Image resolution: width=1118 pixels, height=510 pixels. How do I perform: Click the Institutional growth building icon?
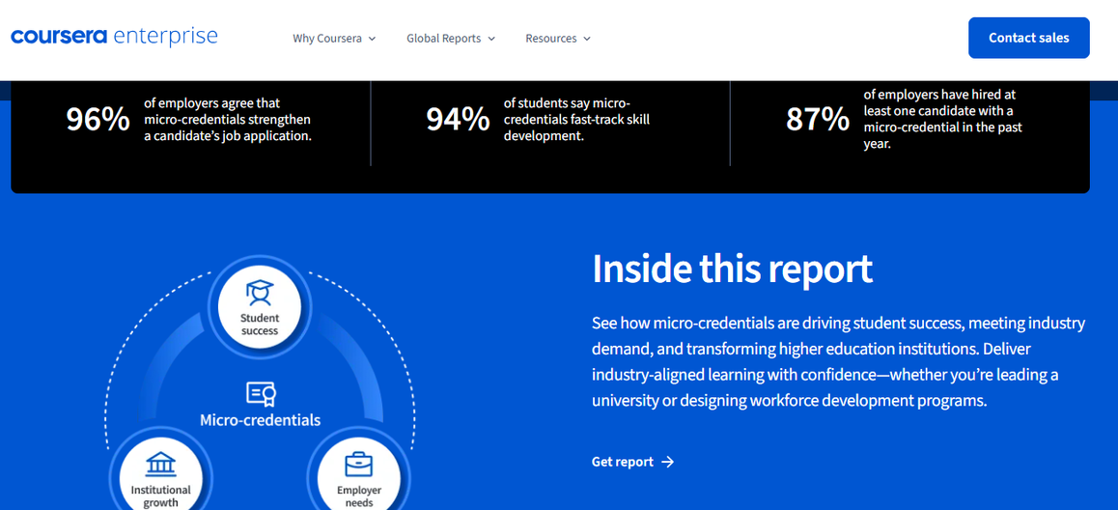pyautogui.click(x=160, y=465)
